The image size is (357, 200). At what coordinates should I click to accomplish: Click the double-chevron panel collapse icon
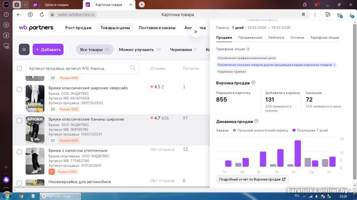195,32
